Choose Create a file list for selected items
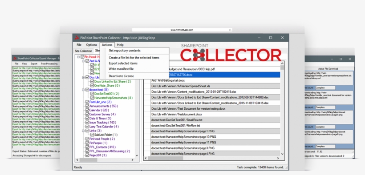Viewport: 365px width, 175px height. [x=134, y=58]
